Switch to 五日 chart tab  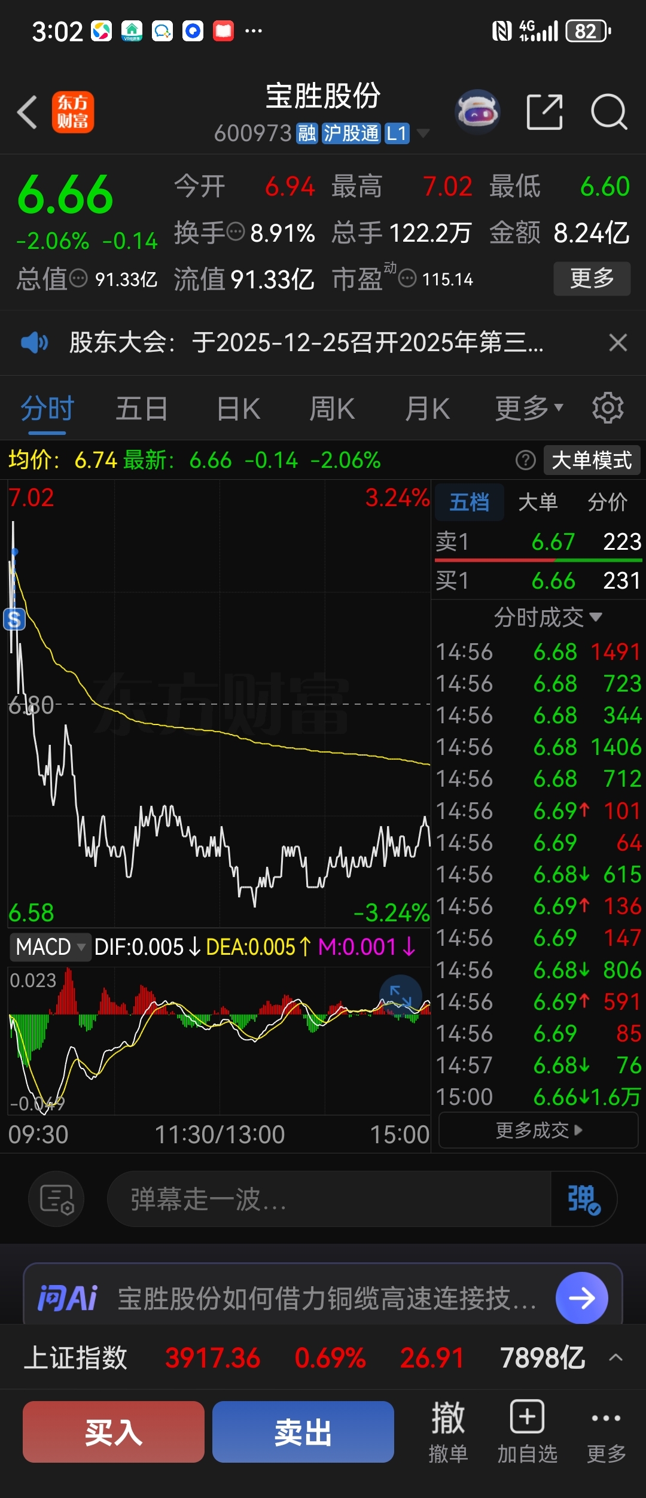[x=142, y=410]
